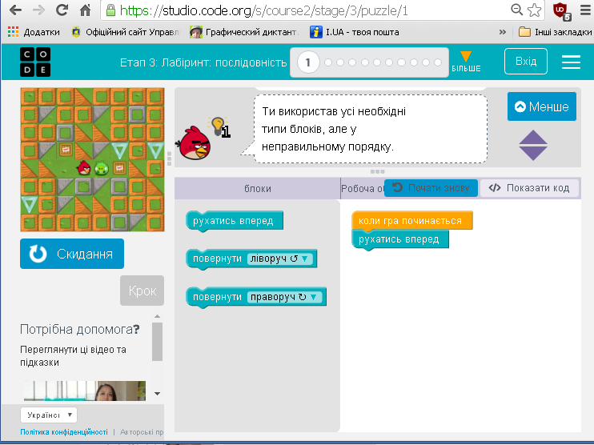Click Почати знову button
Image resolution: width=594 pixels, height=445 pixels.
point(431,188)
